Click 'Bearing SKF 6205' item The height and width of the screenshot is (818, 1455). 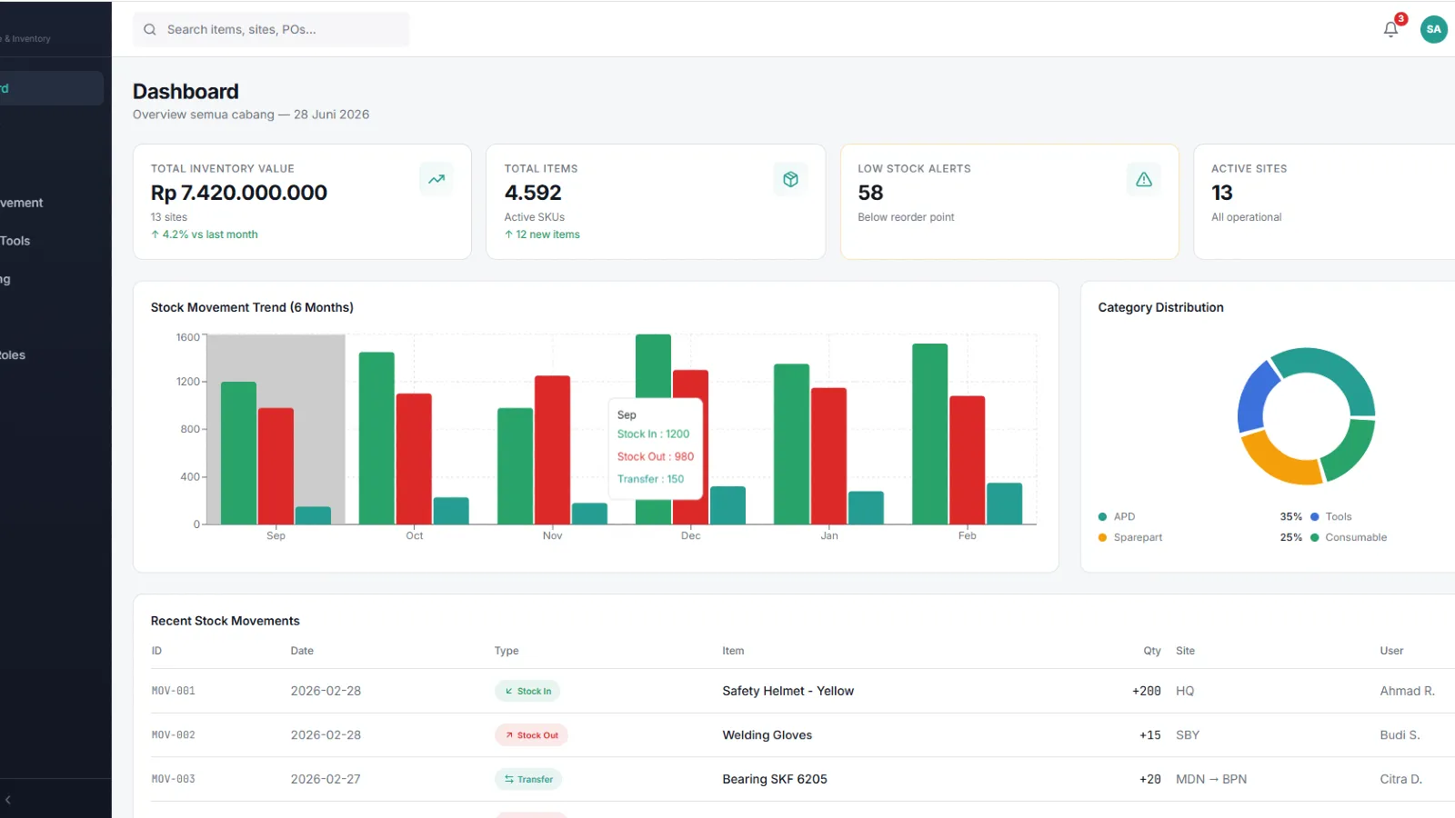coord(775,779)
